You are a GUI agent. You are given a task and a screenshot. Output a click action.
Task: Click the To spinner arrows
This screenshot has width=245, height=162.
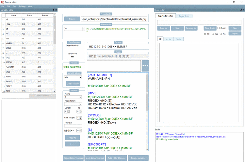click(x=81, y=112)
